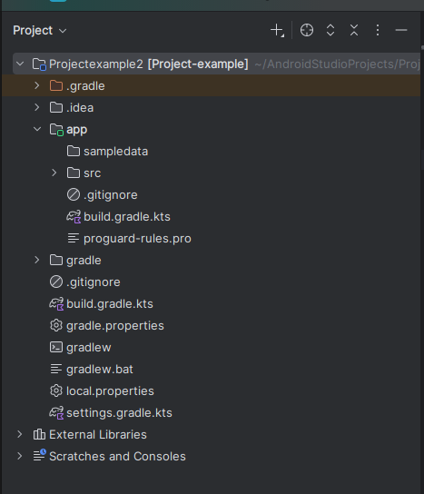424x494 pixels.
Task: Select the settings.gradle.kts file
Action: click(119, 412)
